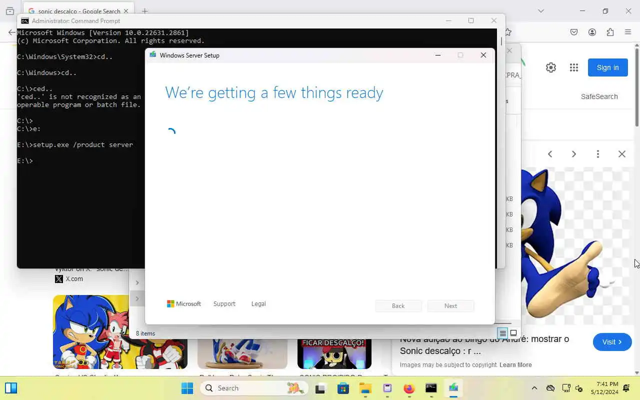Open the Firefox account icon

point(592,32)
